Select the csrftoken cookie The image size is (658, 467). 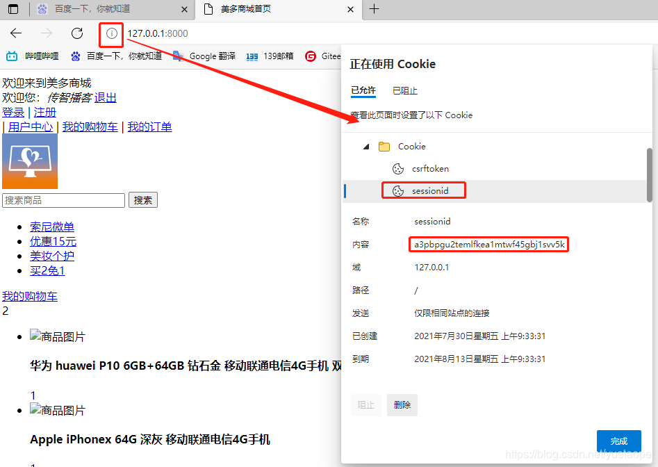coord(430,169)
